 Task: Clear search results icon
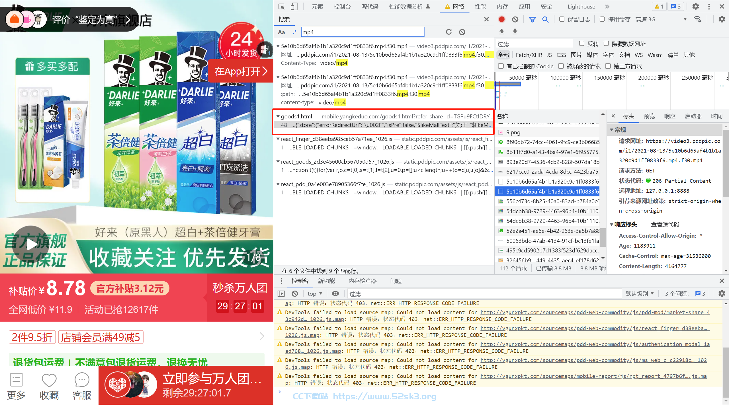(462, 32)
